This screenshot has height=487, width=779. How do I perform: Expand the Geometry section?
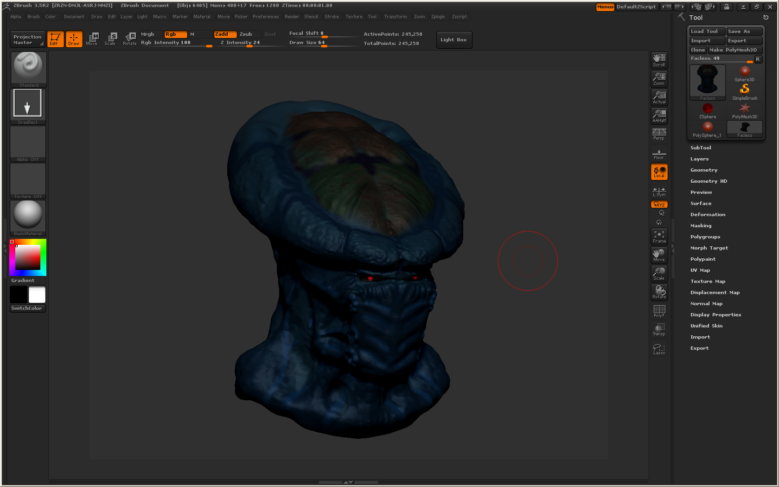point(703,170)
